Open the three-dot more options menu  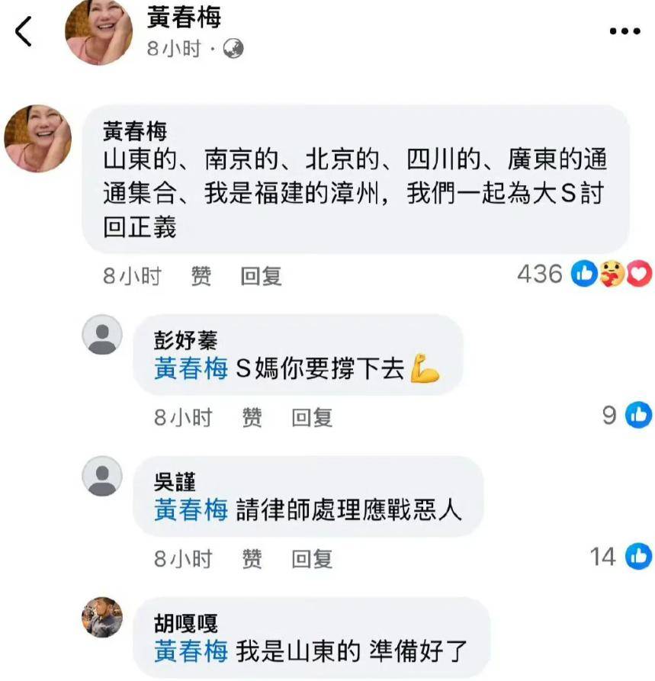[x=624, y=31]
